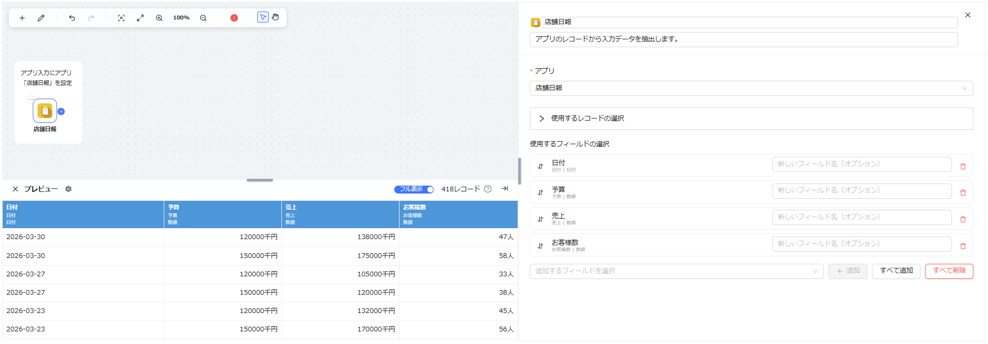The width and height of the screenshot is (988, 344).
Task: Edit the node description text field
Action: coord(743,39)
